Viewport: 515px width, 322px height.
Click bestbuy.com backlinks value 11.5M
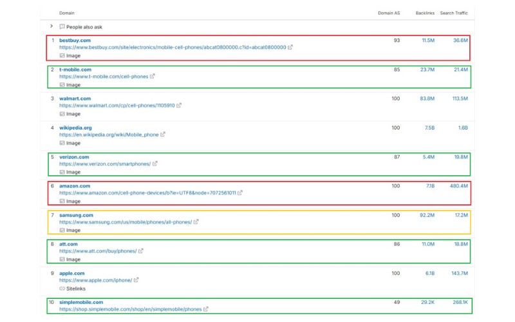(x=428, y=41)
